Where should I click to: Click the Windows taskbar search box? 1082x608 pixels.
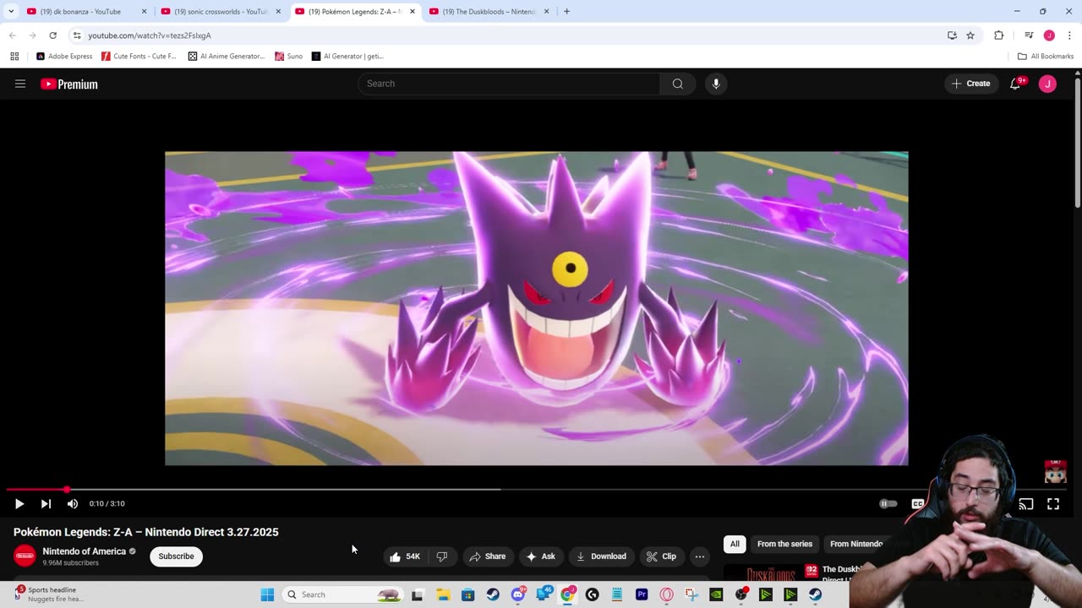click(342, 594)
